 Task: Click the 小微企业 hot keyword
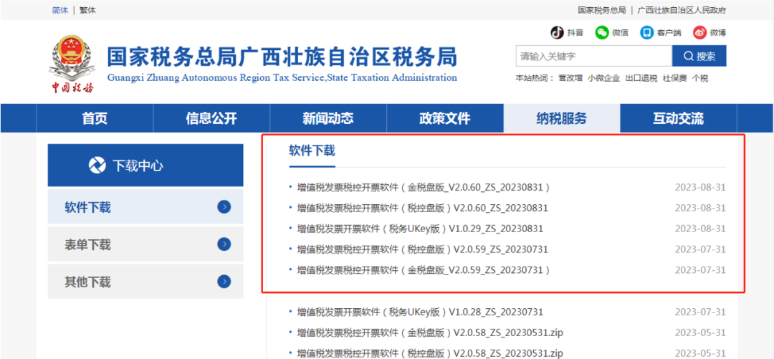coord(603,78)
